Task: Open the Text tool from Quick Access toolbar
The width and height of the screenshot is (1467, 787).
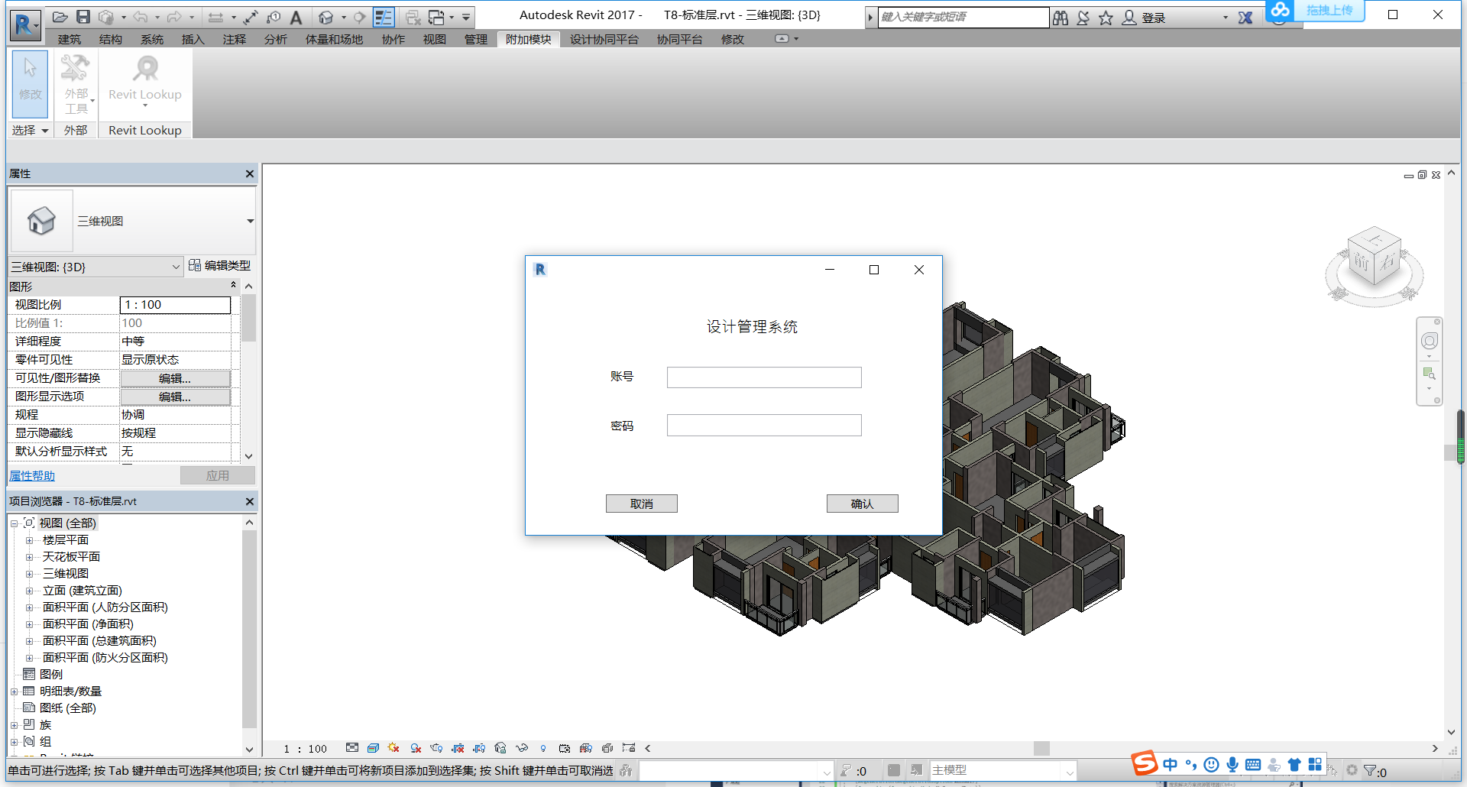Action: [x=294, y=16]
